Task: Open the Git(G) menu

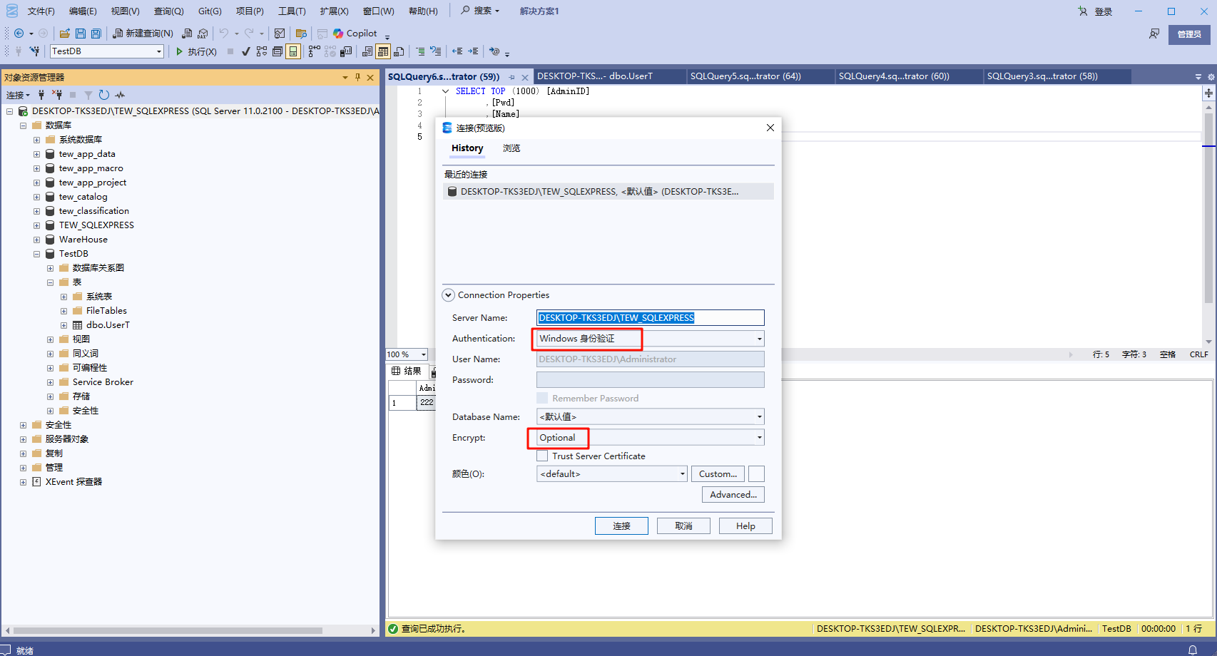Action: [210, 11]
